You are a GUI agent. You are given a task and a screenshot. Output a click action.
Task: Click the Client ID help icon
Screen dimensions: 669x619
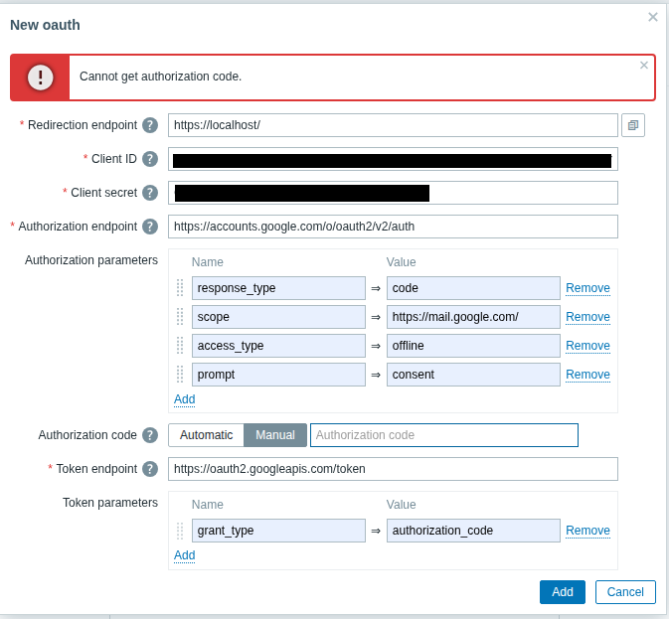point(150,159)
